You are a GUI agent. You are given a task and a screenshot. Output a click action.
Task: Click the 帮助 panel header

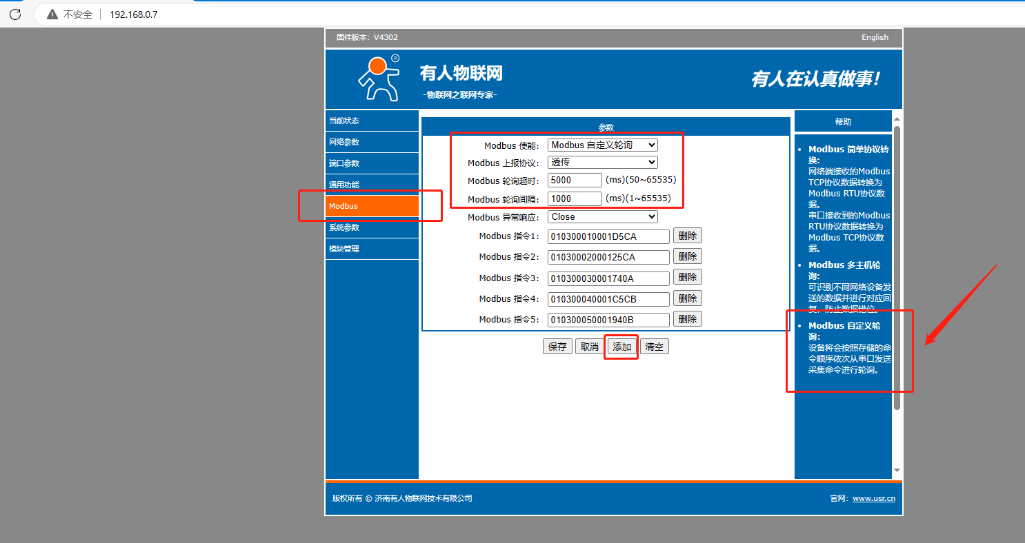843,121
